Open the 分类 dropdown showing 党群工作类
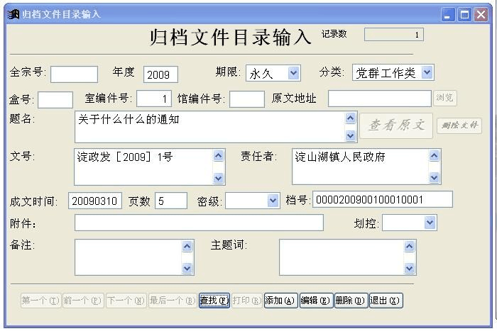The height and width of the screenshot is (336, 497). [427, 73]
